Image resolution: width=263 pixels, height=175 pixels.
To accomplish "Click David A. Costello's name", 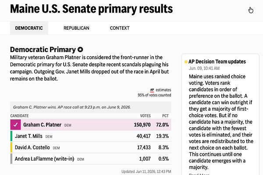I will click(x=32, y=147).
